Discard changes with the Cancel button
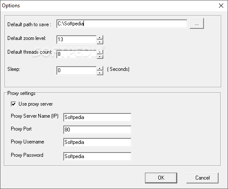 [203, 178]
